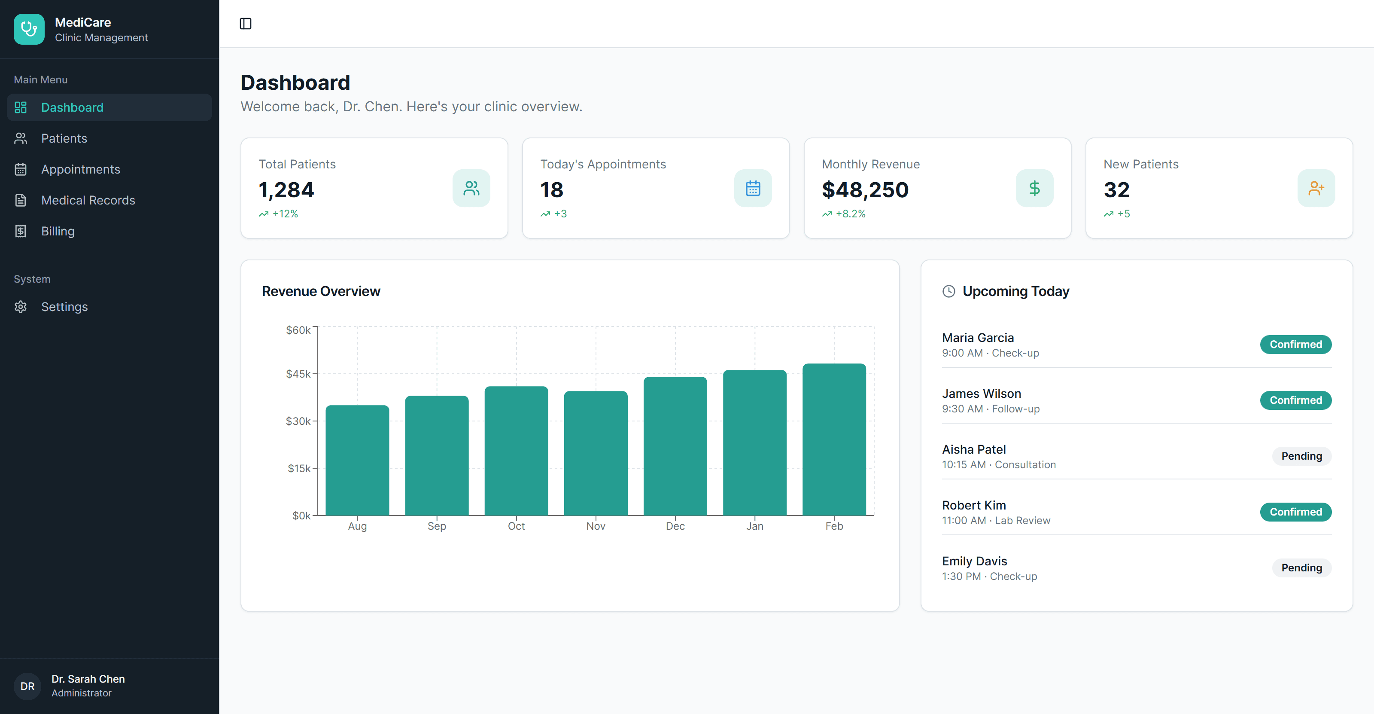Image resolution: width=1374 pixels, height=714 pixels.
Task: Click the user-plus icon on New Patients card
Action: [1316, 188]
